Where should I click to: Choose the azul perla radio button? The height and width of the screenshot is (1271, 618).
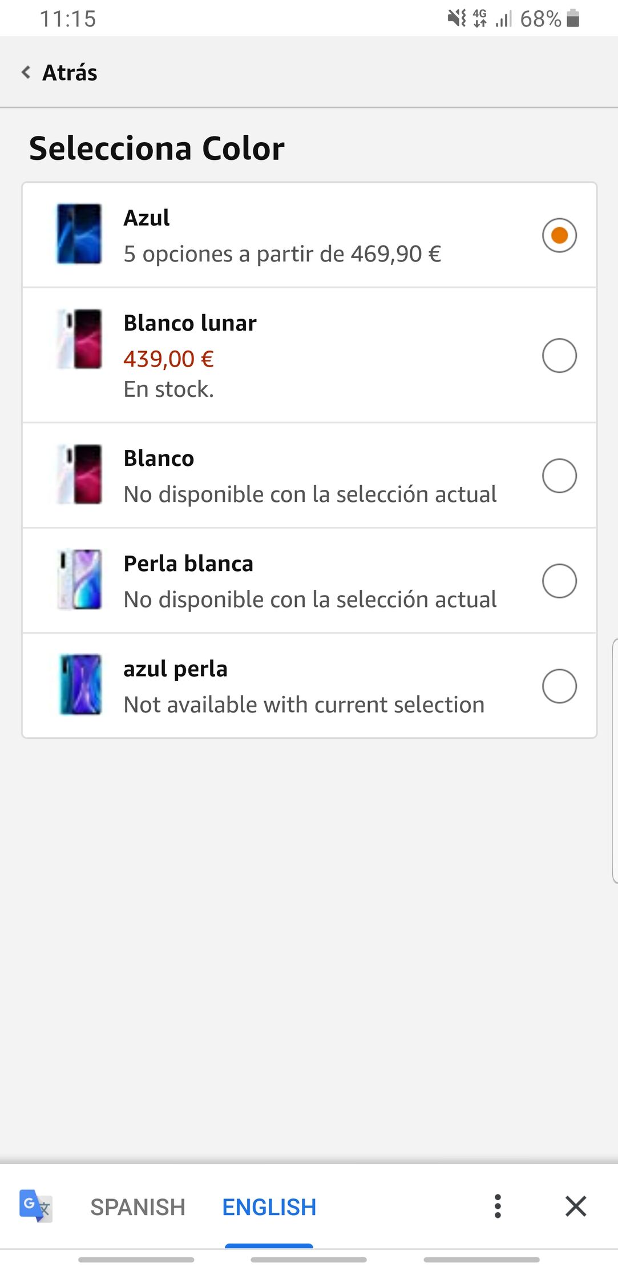point(559,686)
